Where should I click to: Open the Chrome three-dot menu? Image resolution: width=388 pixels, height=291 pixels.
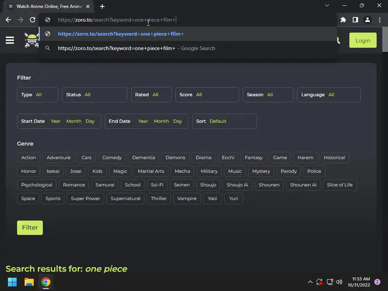[x=380, y=20]
